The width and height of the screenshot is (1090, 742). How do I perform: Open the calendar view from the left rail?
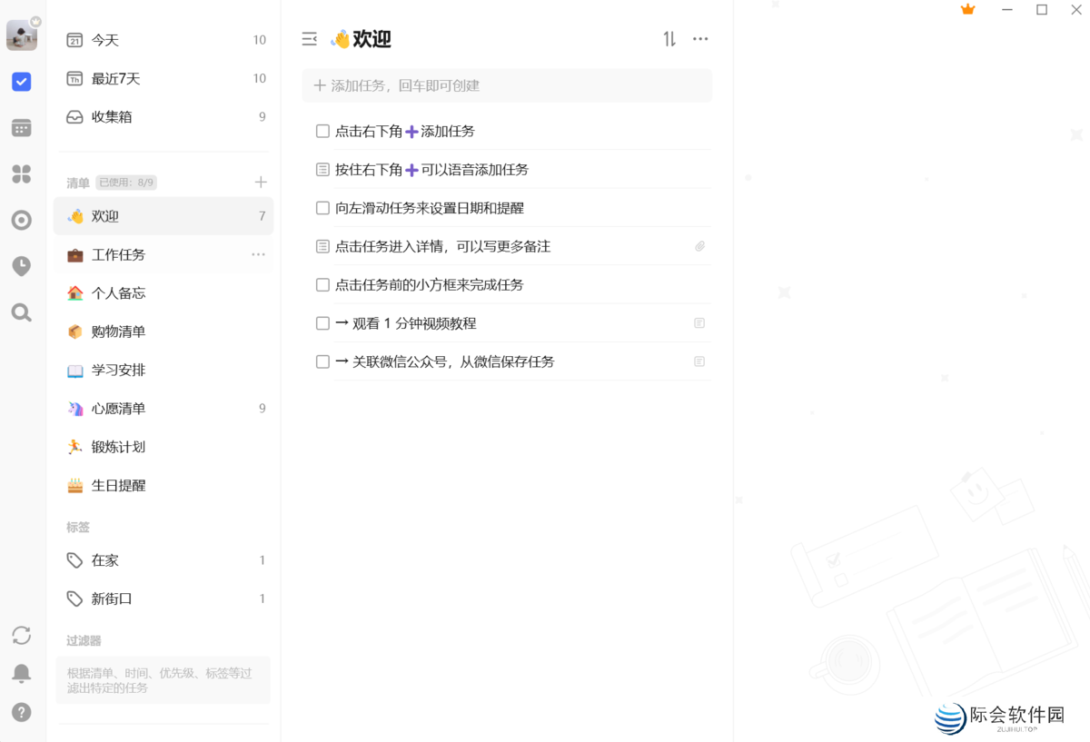coord(22,128)
